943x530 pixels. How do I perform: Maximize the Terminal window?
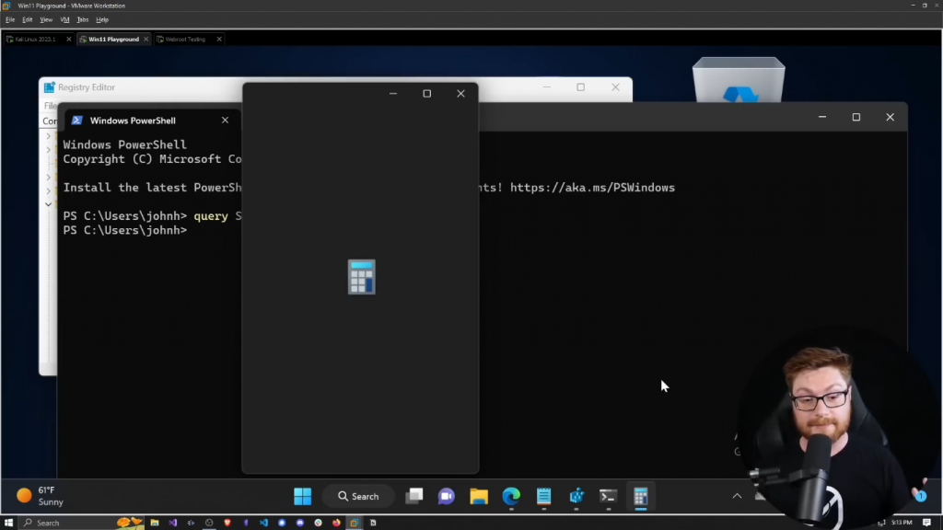[x=856, y=117]
